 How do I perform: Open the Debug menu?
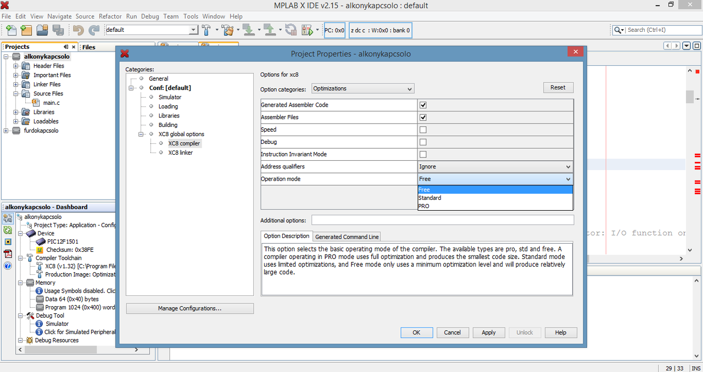[x=150, y=16]
